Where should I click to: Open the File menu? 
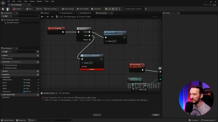pos(9,1)
